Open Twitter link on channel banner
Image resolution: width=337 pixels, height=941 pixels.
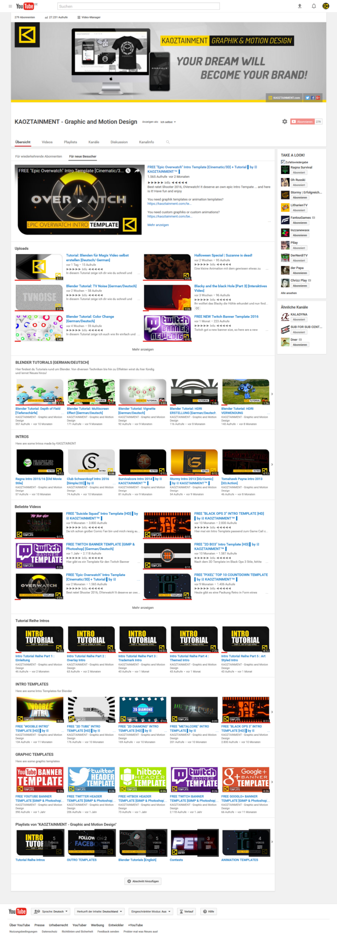pos(307,98)
